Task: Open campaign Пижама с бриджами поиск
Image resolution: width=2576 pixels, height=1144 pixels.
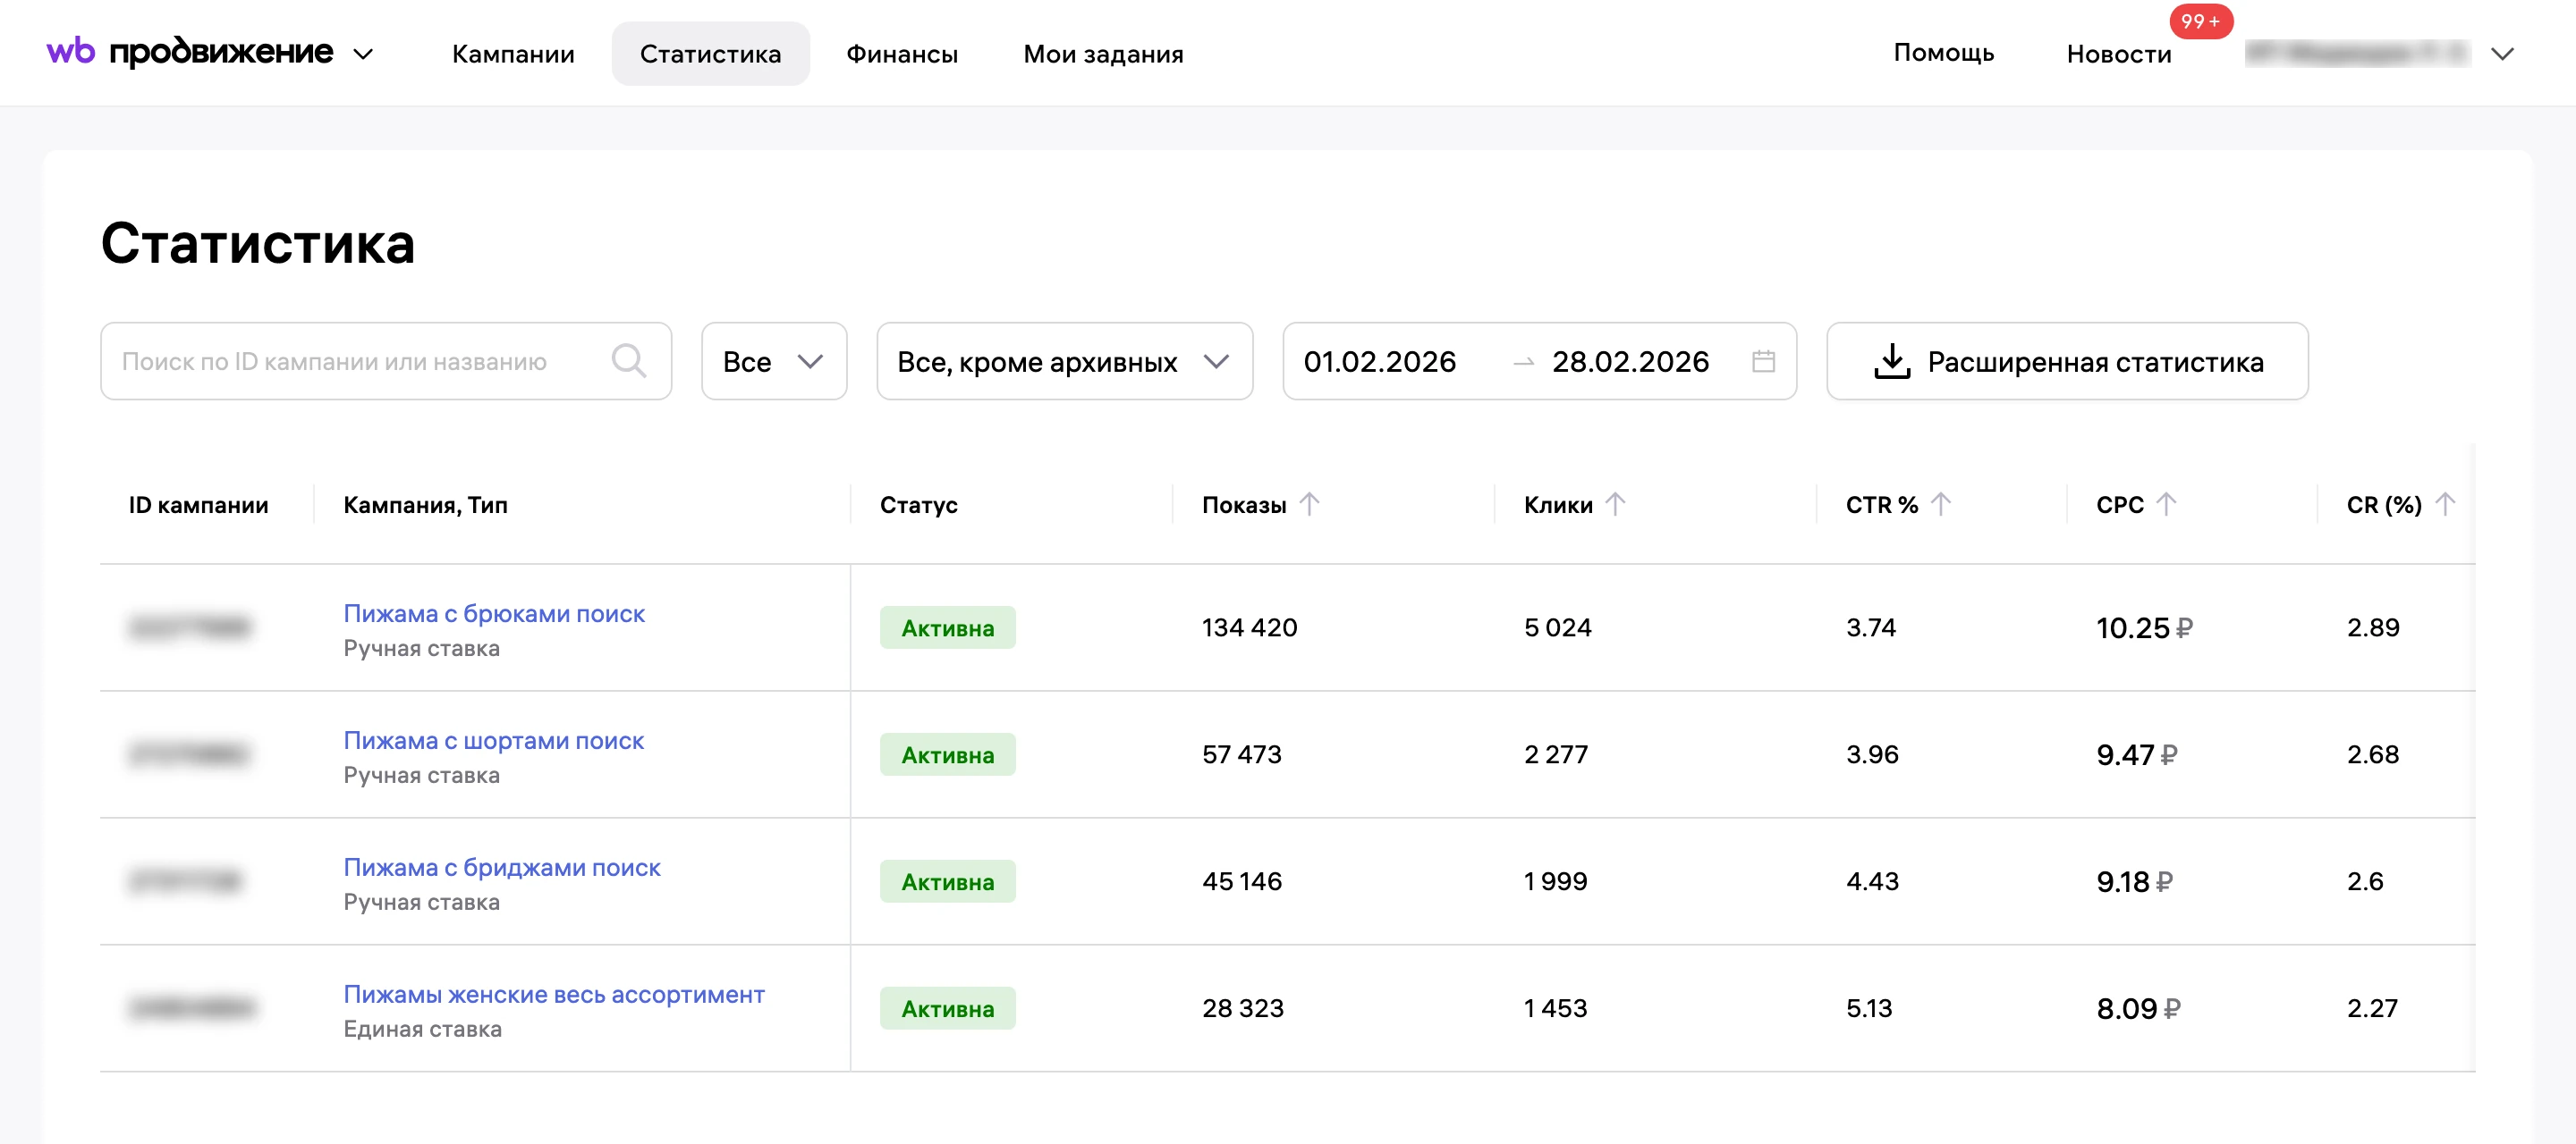Action: [502, 867]
